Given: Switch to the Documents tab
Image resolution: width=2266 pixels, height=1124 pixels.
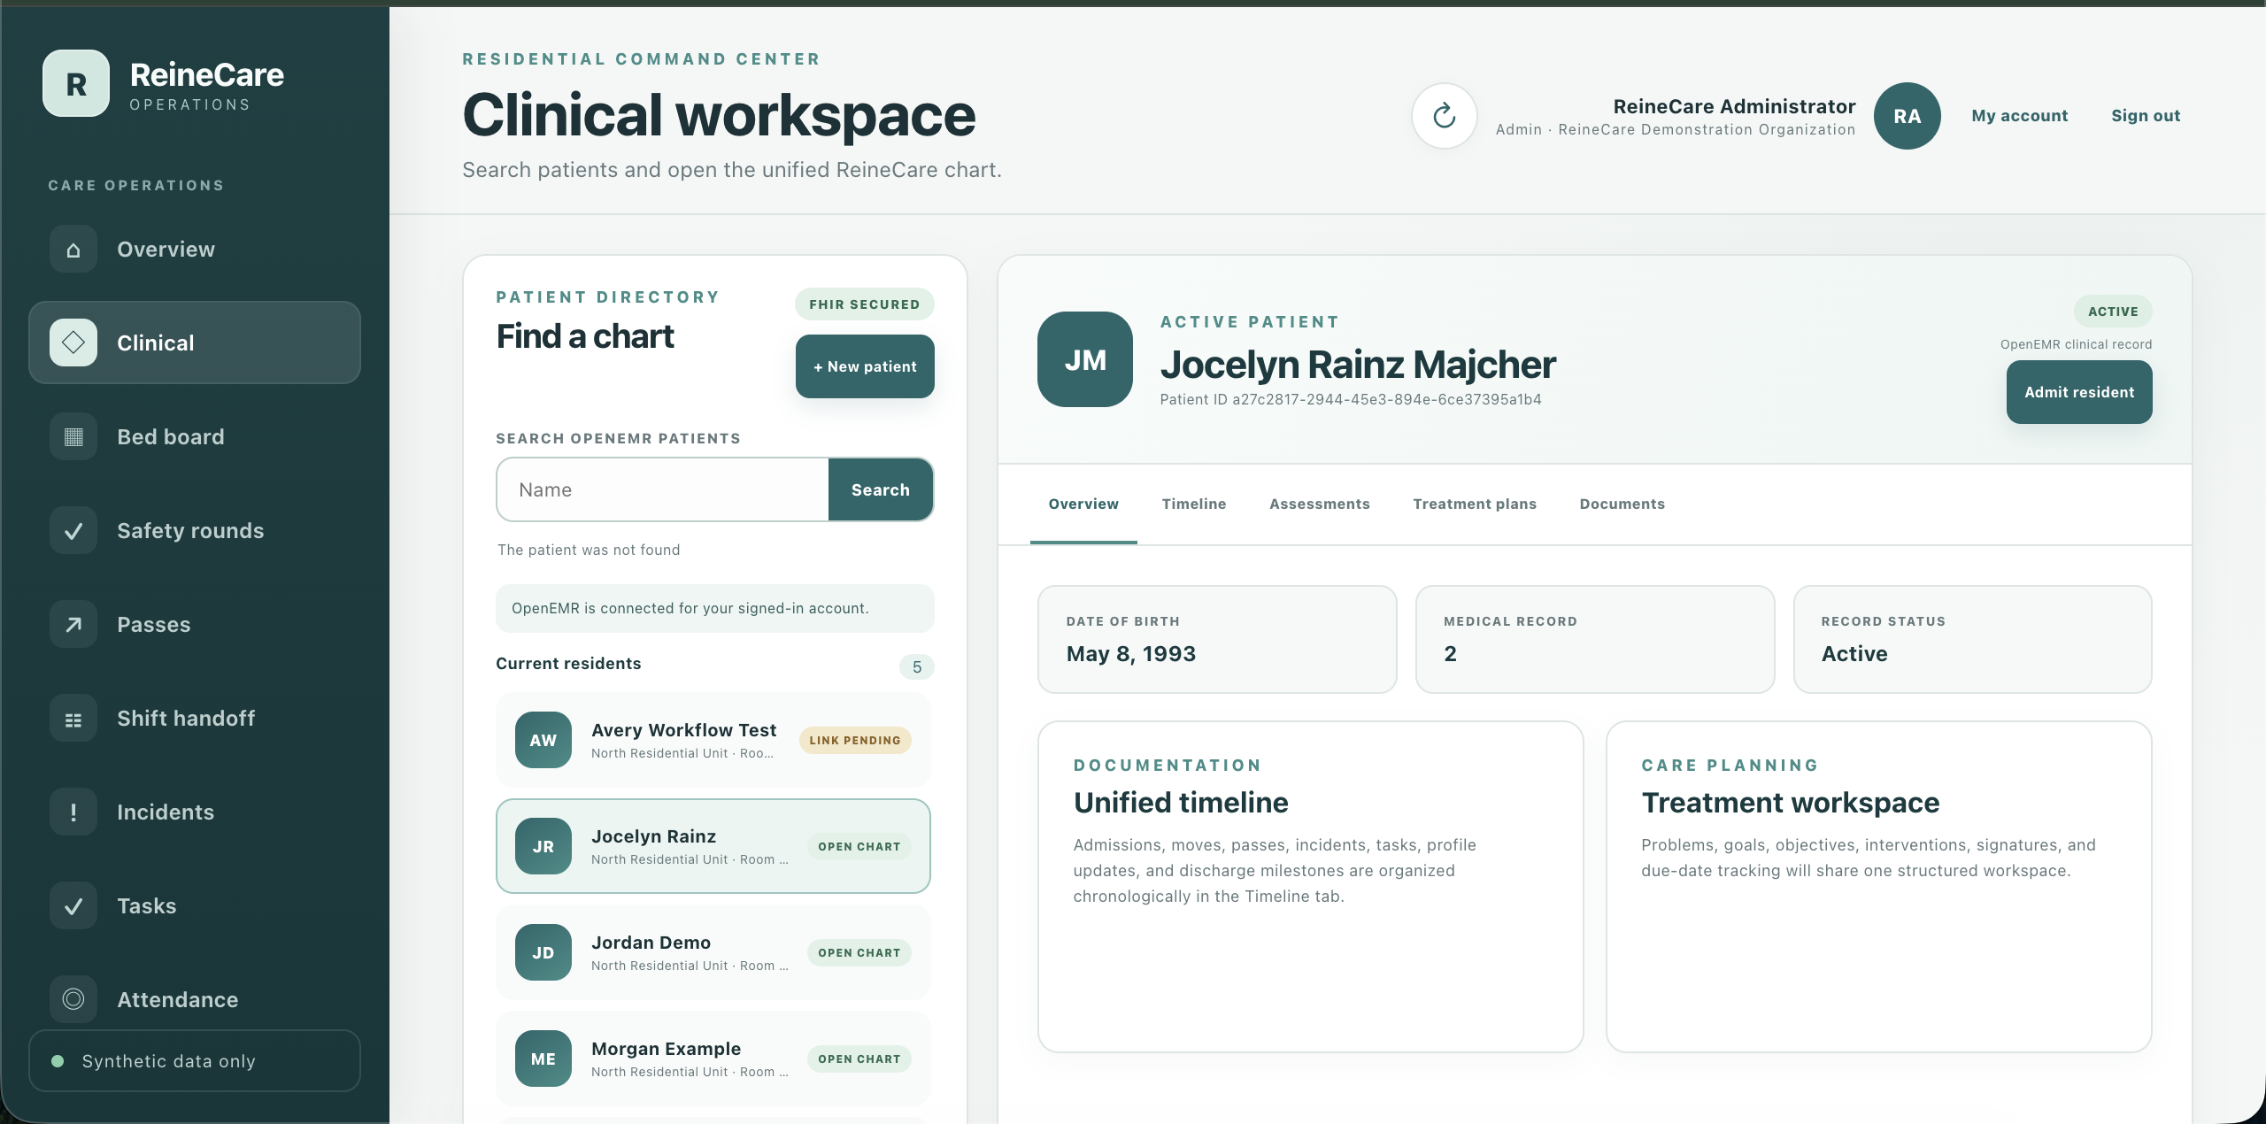Looking at the screenshot, I should pyautogui.click(x=1622, y=504).
